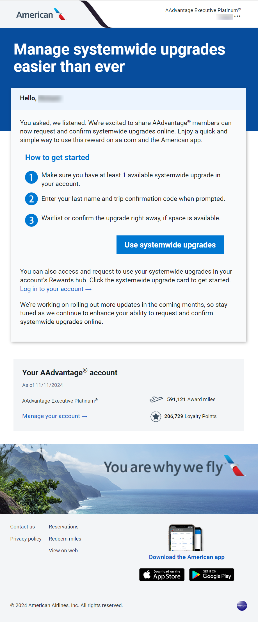This screenshot has height=622, width=258.
Task: Click the step 3 number badge
Action: (x=31, y=220)
